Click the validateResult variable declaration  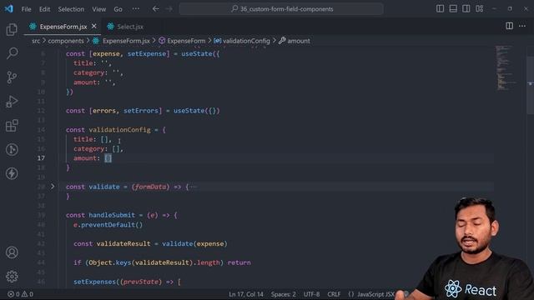[123, 243]
